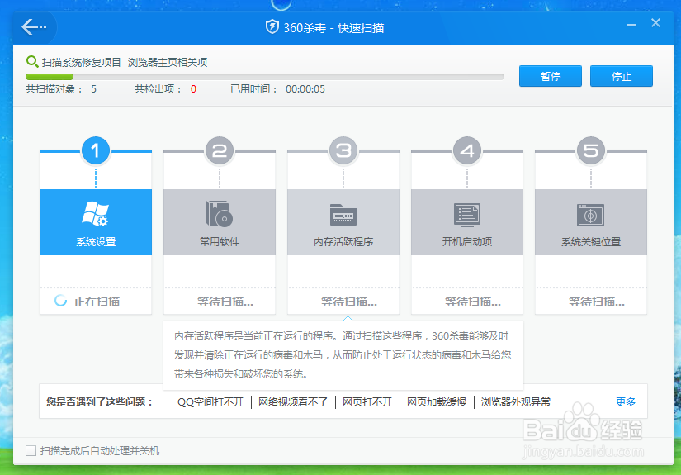Click 扫描系统修复项目 scan status text
The width and height of the screenshot is (681, 475).
point(81,62)
